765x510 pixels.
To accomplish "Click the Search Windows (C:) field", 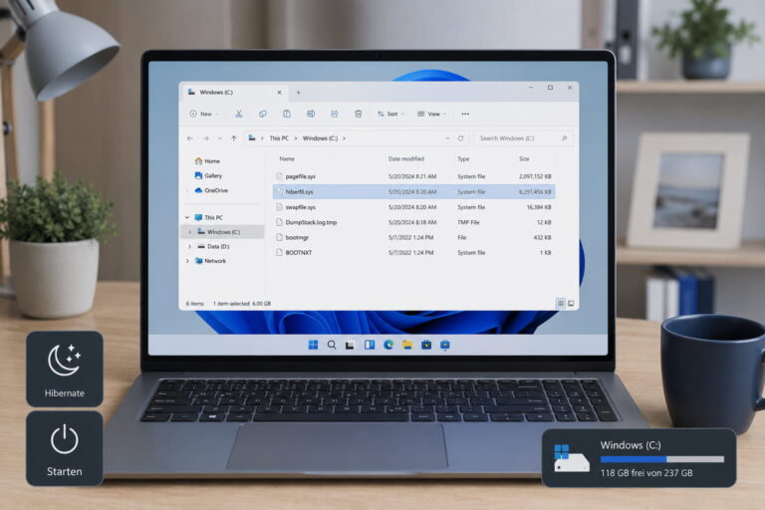I will (523, 138).
